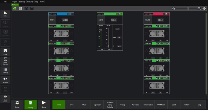Image resolution: width=208 pixels, height=110 pixels.
Task: Solo the LEFT group
Action: (x=65, y=20)
